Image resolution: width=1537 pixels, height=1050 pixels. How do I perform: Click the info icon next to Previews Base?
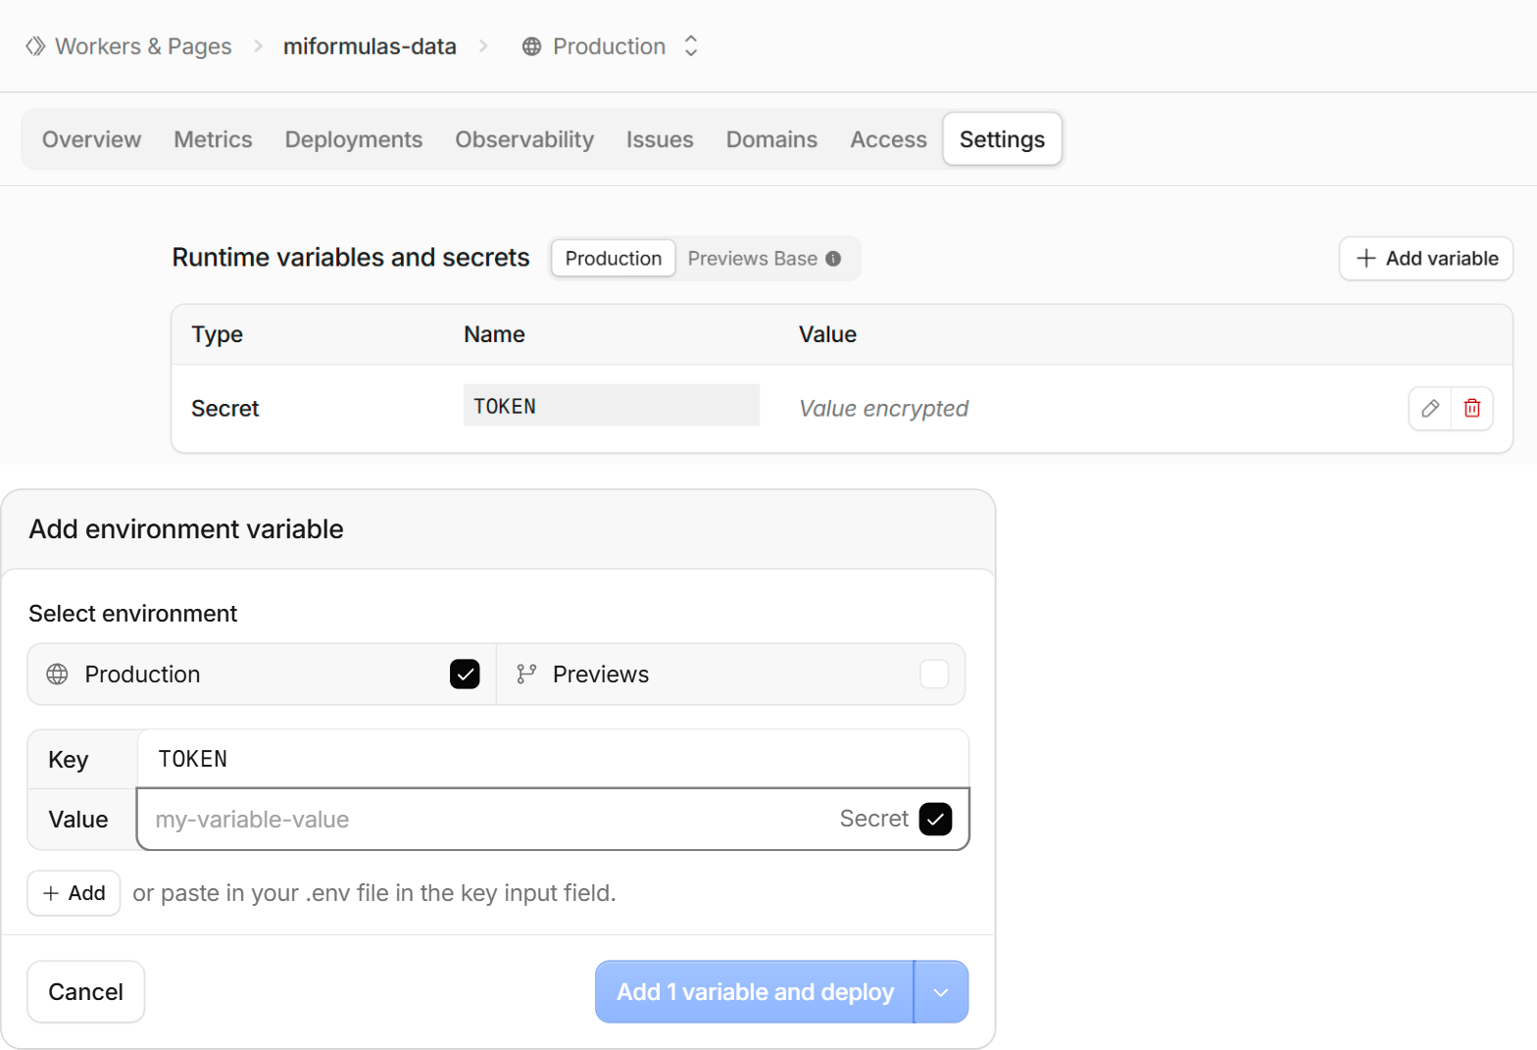833,259
